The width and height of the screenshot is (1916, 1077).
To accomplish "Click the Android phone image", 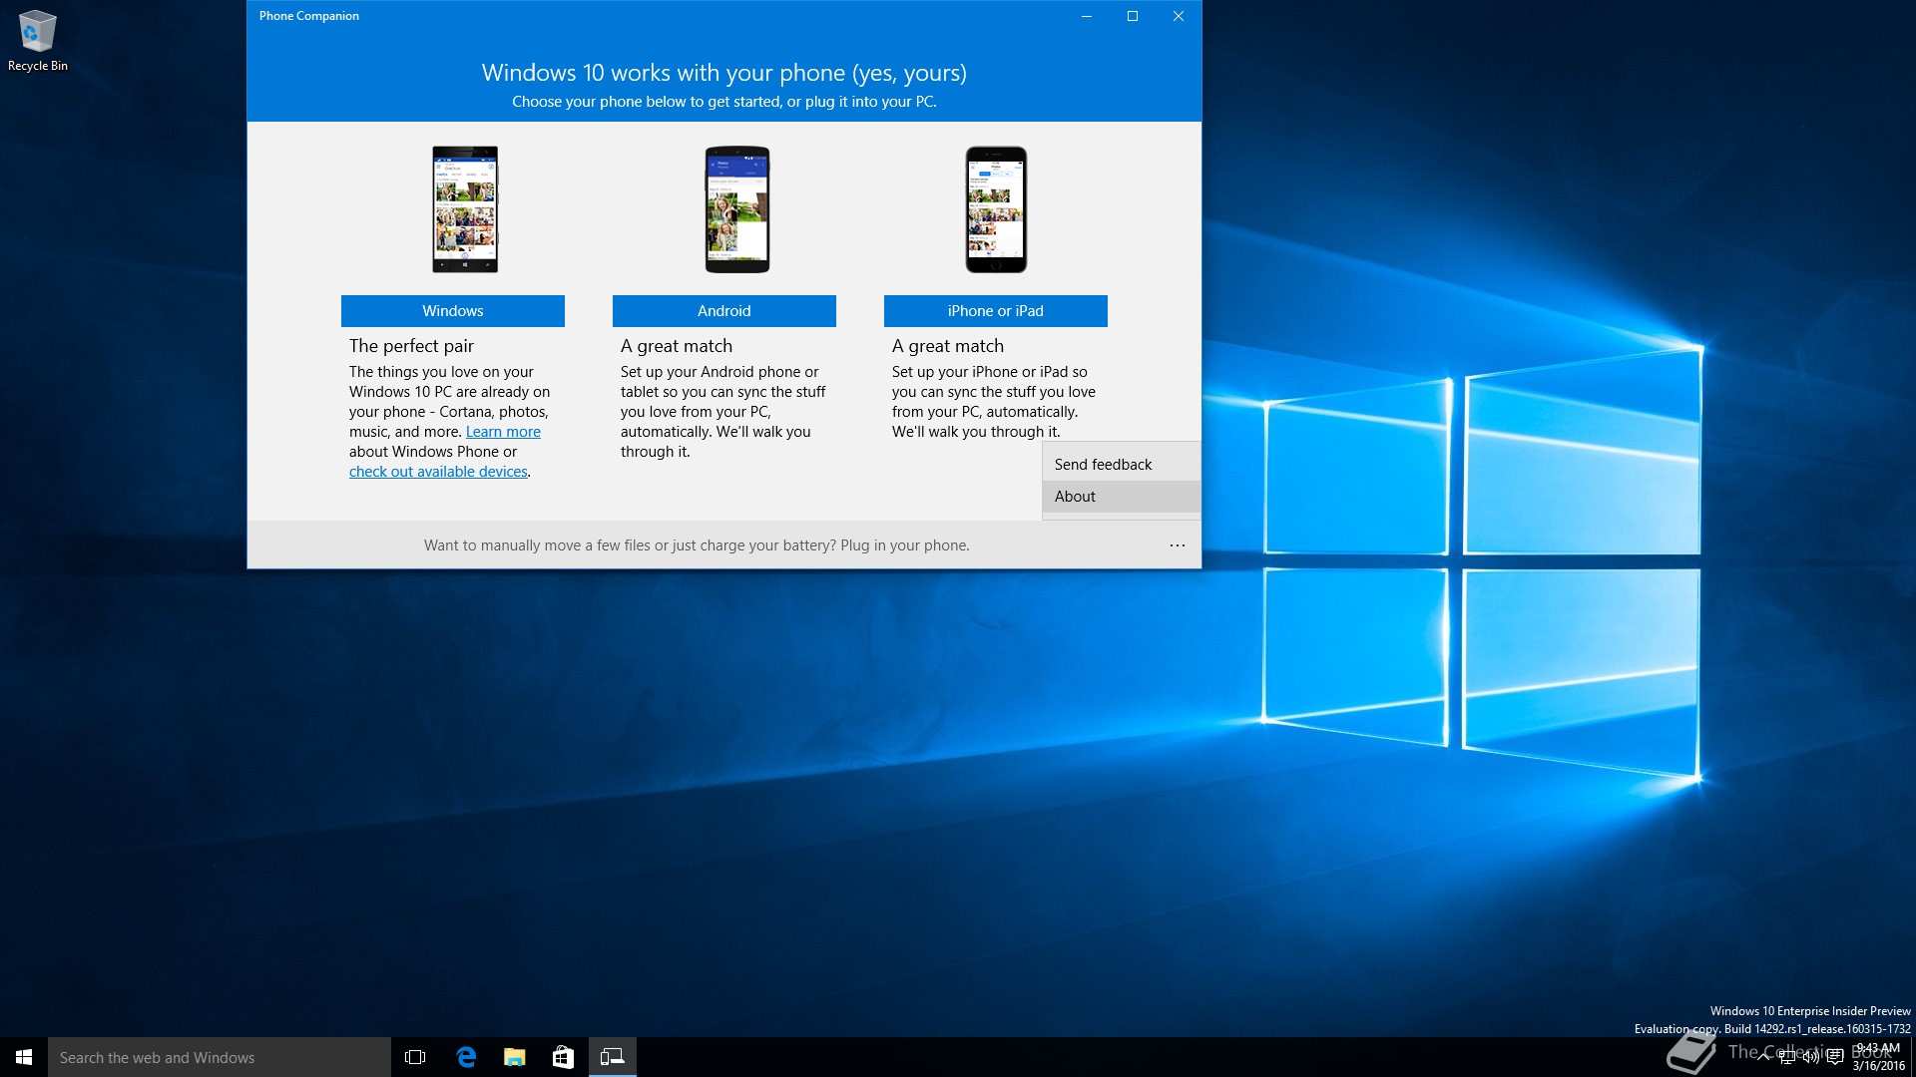I will pyautogui.click(x=736, y=209).
